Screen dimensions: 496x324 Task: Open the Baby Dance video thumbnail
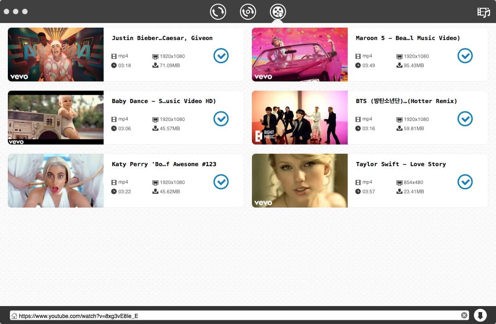pyautogui.click(x=56, y=118)
